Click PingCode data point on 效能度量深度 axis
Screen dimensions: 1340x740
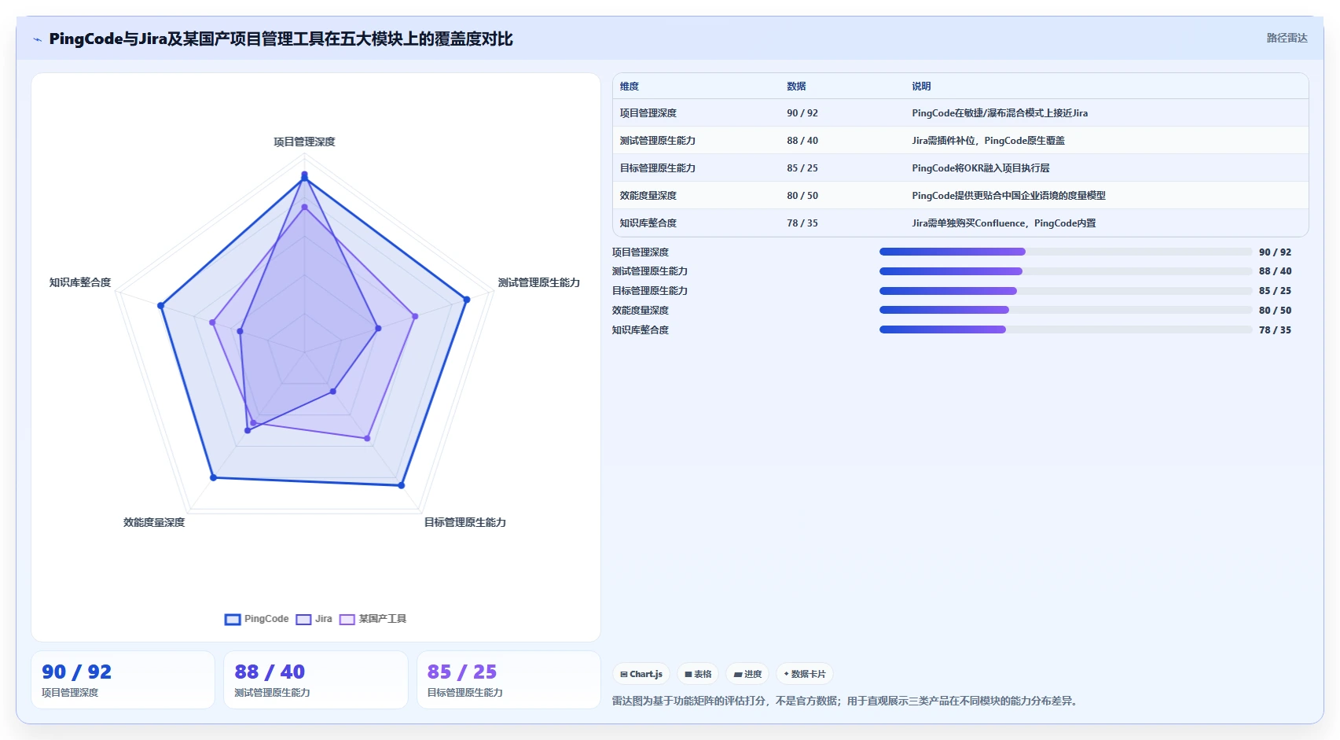tap(213, 477)
